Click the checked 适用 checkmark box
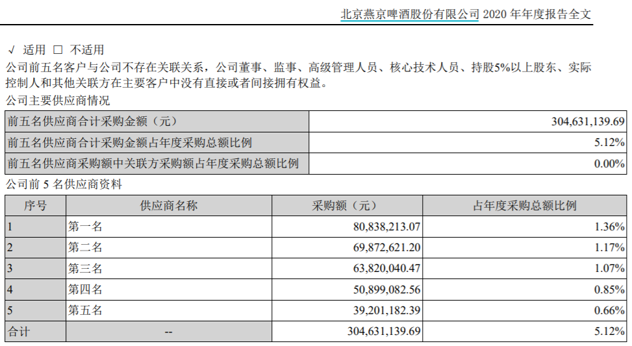This screenshot has height=346, width=632. coord(12,50)
